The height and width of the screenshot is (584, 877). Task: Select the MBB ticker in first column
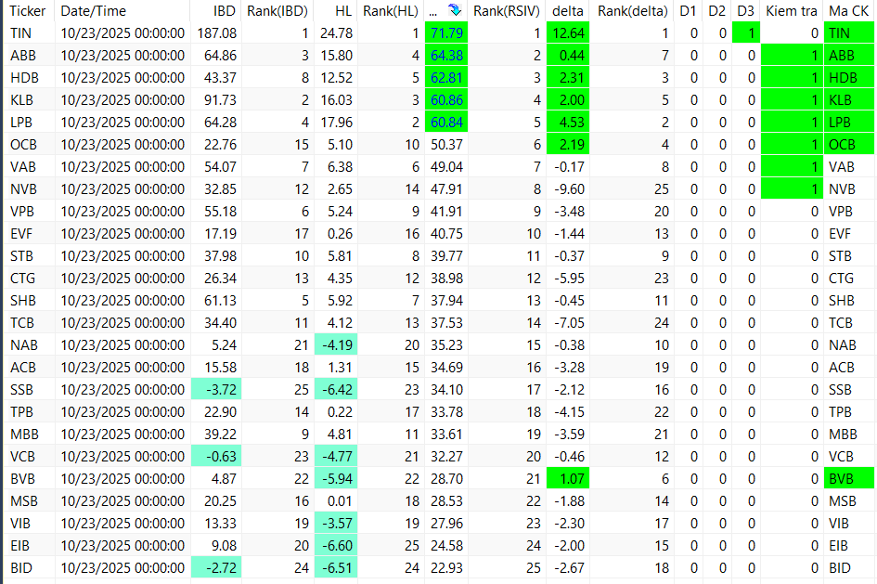24,435
